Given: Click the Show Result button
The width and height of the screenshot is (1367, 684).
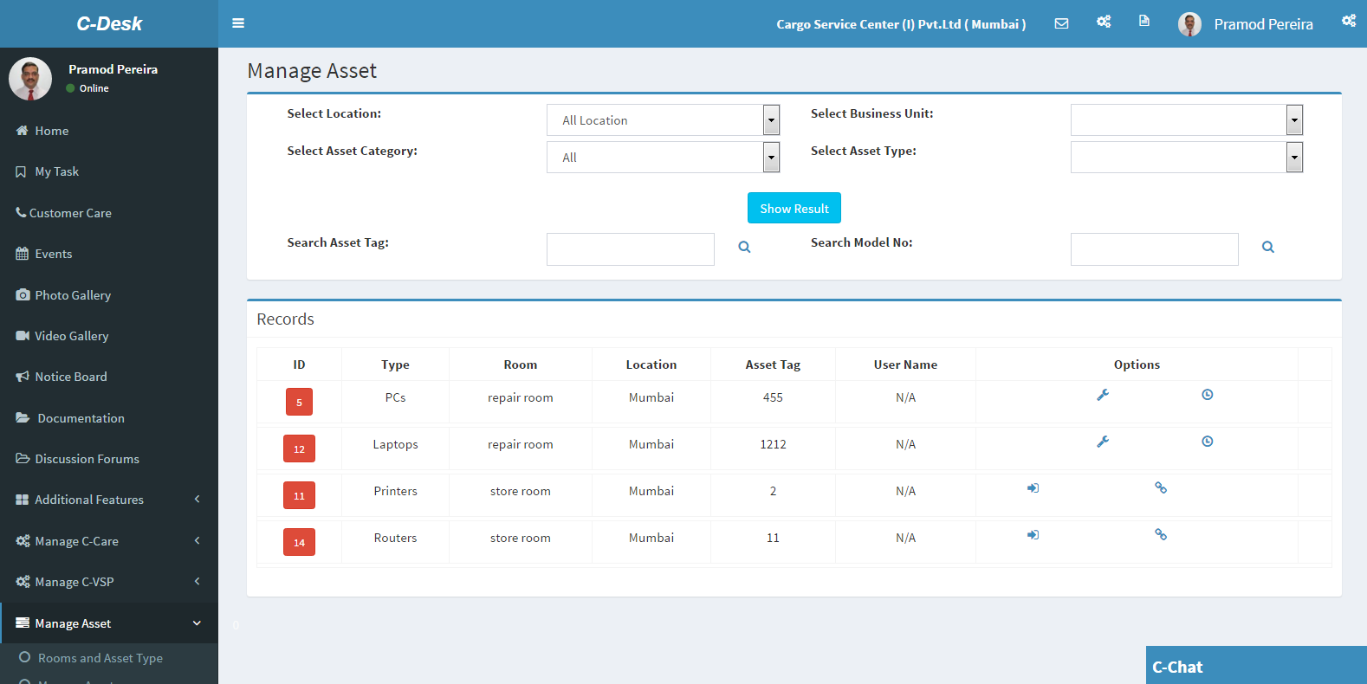Looking at the screenshot, I should tap(794, 208).
